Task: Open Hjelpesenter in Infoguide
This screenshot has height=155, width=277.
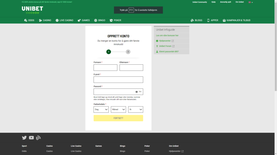Action: [165, 41]
